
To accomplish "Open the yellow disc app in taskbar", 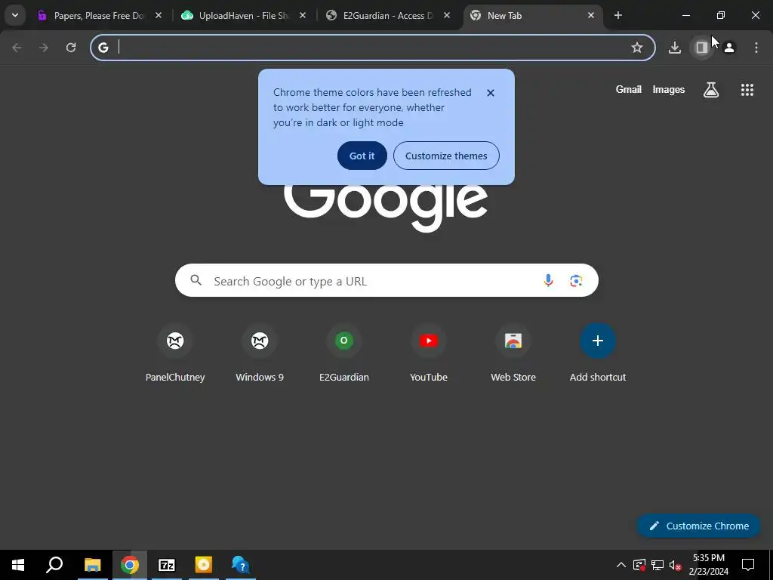I will tap(204, 565).
